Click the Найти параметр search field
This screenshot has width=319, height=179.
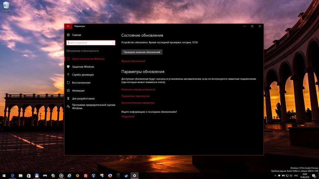click(x=91, y=43)
